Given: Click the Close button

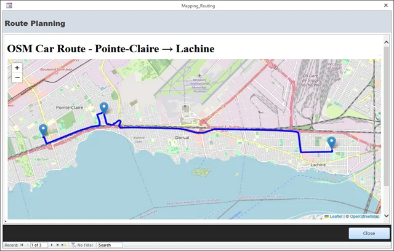Looking at the screenshot, I should pos(368,234).
